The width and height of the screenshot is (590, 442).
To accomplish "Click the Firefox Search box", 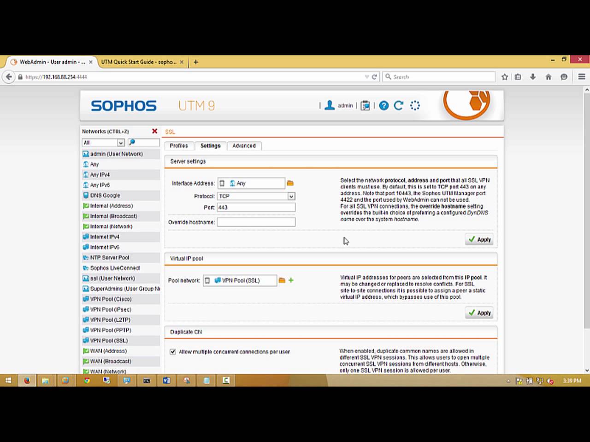I will (x=439, y=77).
